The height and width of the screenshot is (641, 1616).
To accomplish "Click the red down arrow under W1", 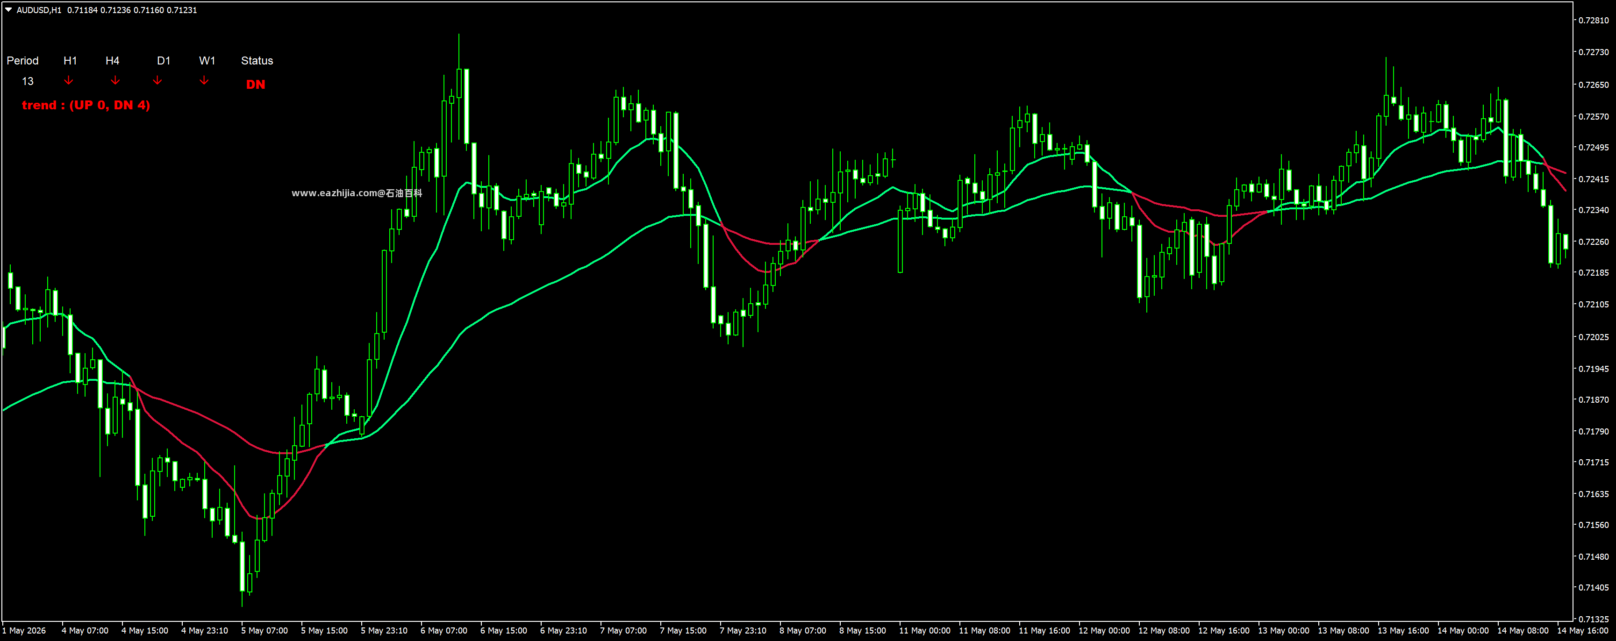I will pyautogui.click(x=204, y=80).
